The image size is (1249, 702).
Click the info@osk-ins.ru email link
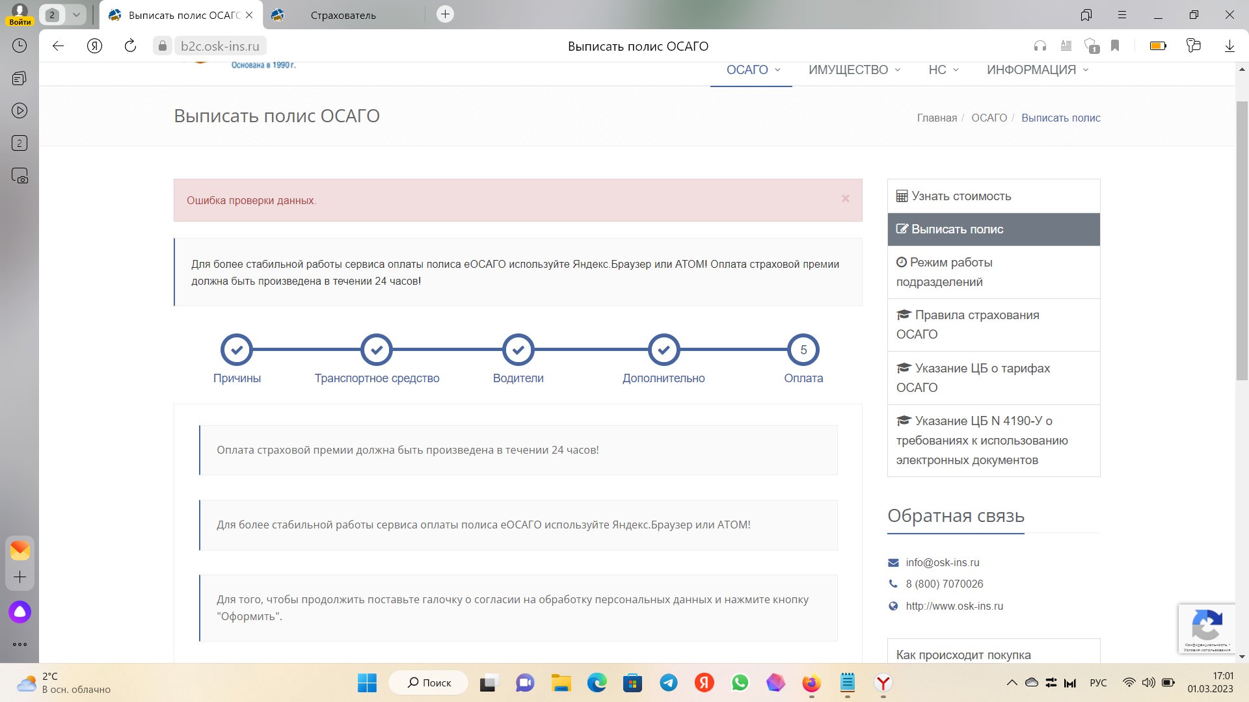[x=942, y=562]
